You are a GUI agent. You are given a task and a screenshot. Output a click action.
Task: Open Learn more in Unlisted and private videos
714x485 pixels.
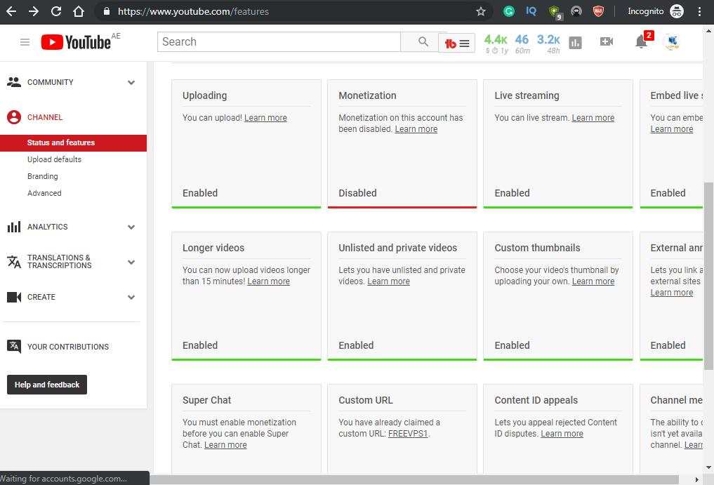pos(388,281)
